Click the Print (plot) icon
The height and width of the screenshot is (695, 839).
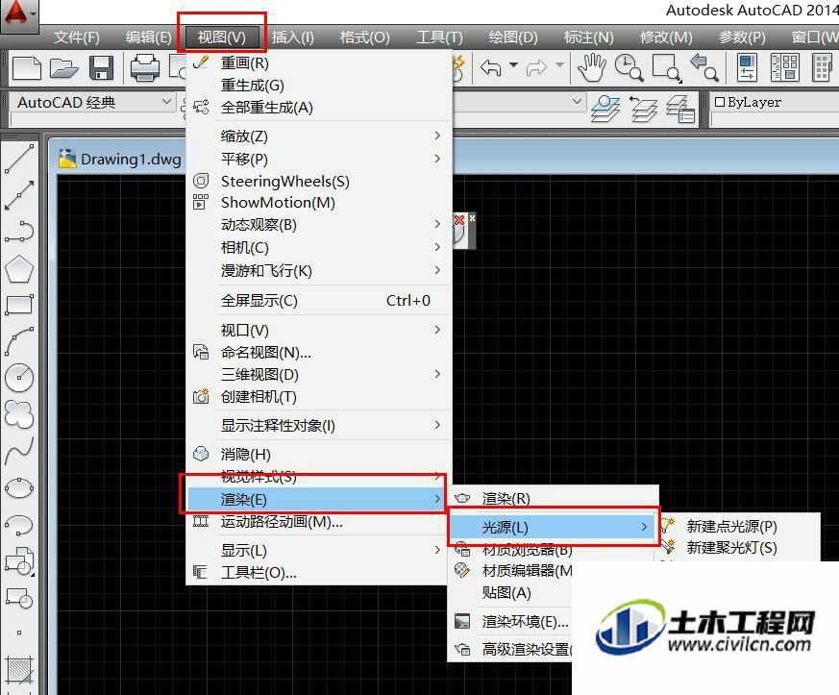pos(145,68)
